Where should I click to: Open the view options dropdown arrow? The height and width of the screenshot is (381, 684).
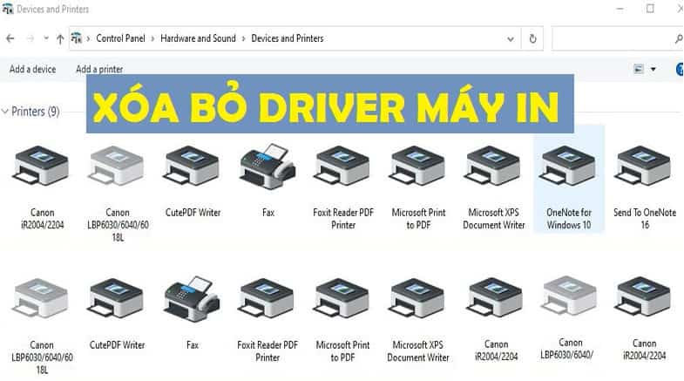653,69
